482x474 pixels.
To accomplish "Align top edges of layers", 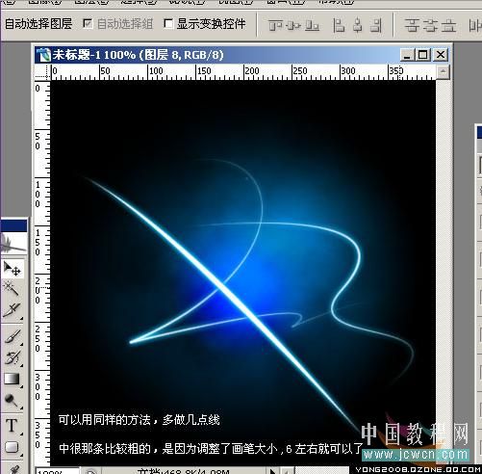I will (x=275, y=25).
